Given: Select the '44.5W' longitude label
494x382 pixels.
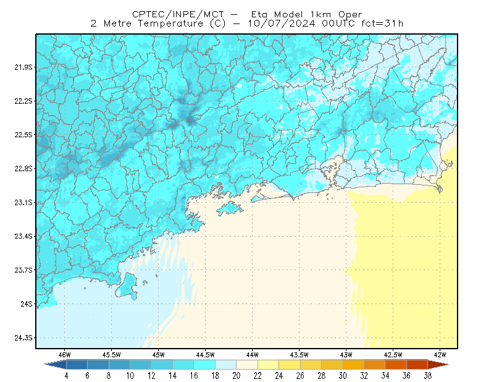Looking at the screenshot, I should [206, 355].
